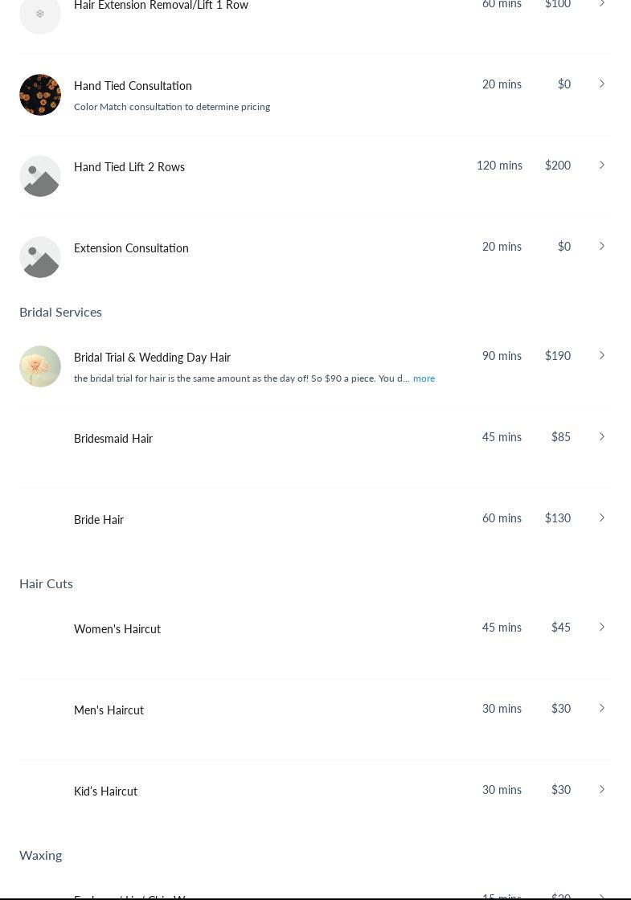631x900 pixels.
Task: Expand description with the 'more' link
Action: coord(424,378)
